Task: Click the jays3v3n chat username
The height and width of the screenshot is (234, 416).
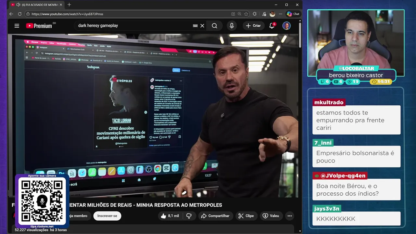Action: [327, 209]
